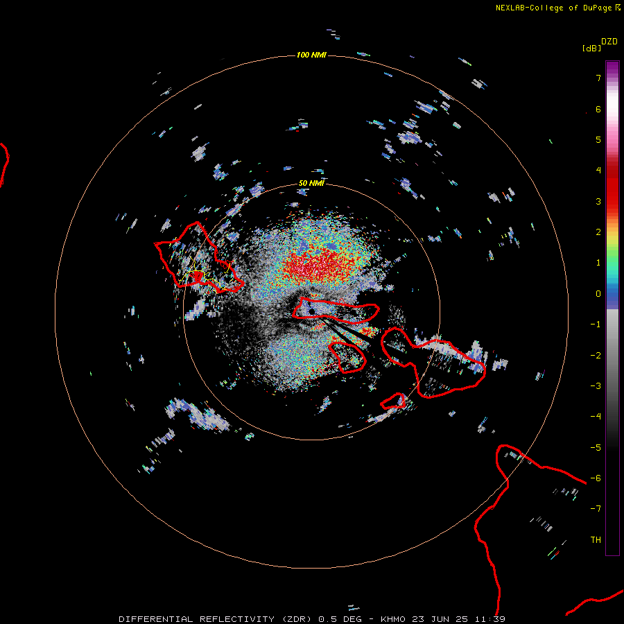Viewport: 624px width, 624px height.
Task: Click the -4 dB tick label on the scale
Action: tap(596, 416)
